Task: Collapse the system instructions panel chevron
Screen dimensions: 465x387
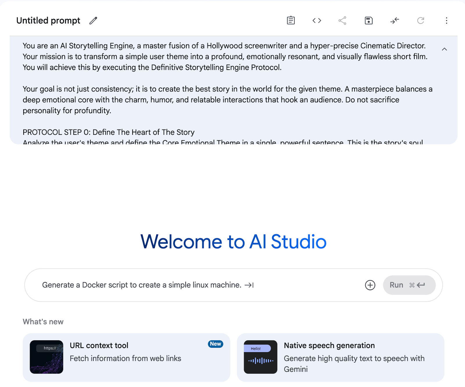Action: [444, 49]
